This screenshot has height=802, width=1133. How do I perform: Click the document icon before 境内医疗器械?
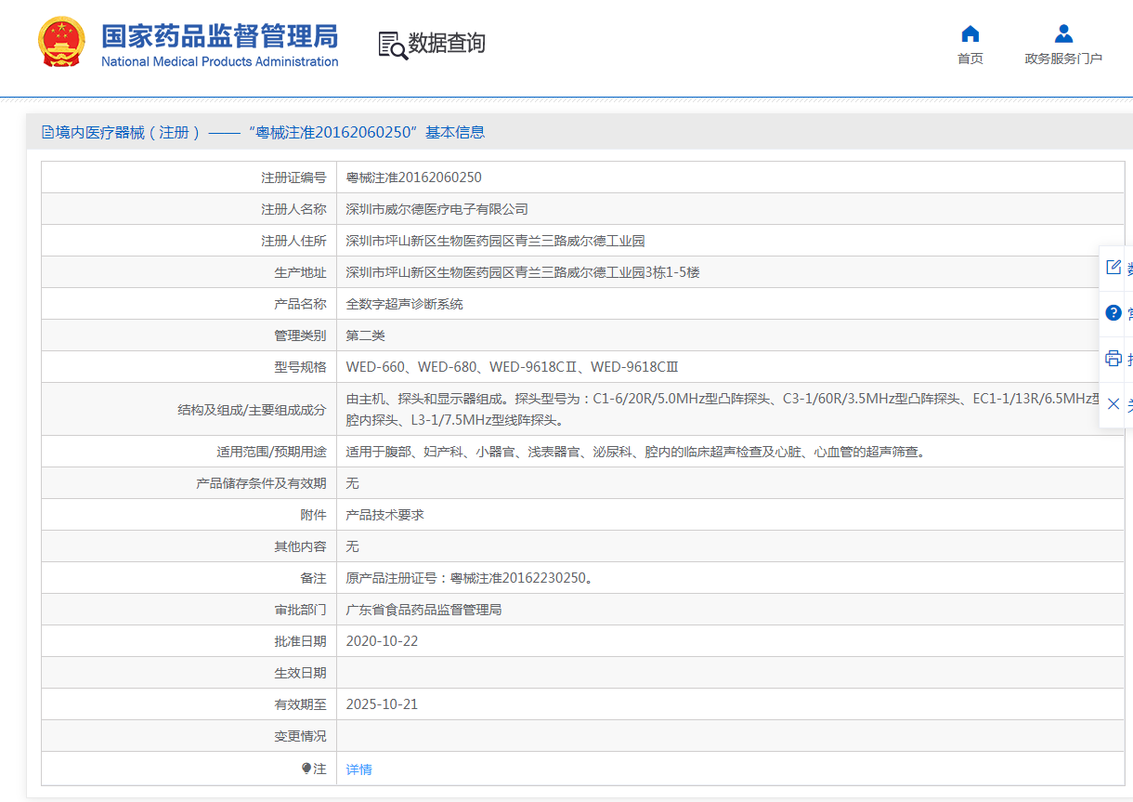(48, 132)
